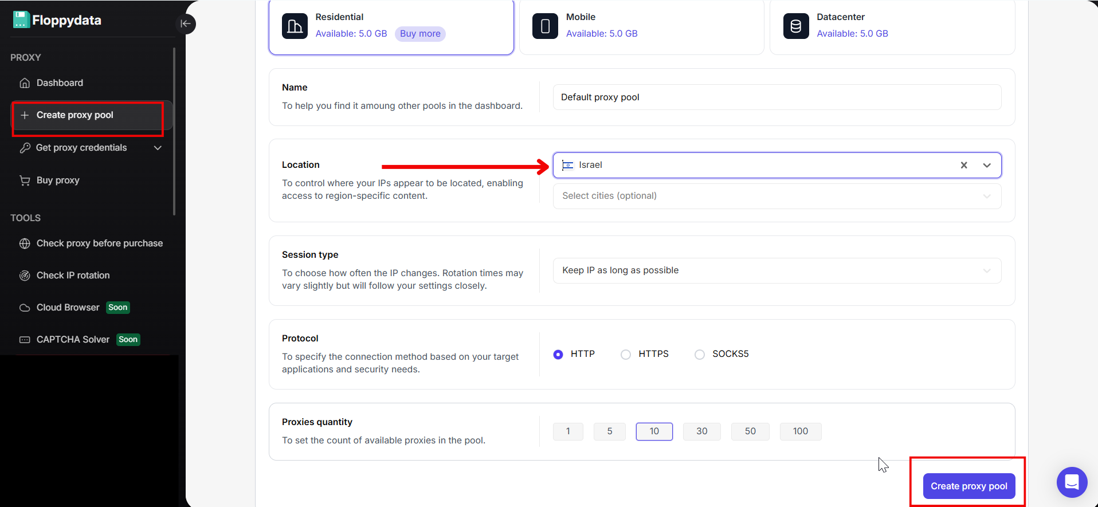Click the Buy proxy cart icon
Image resolution: width=1098 pixels, height=507 pixels.
click(25, 180)
